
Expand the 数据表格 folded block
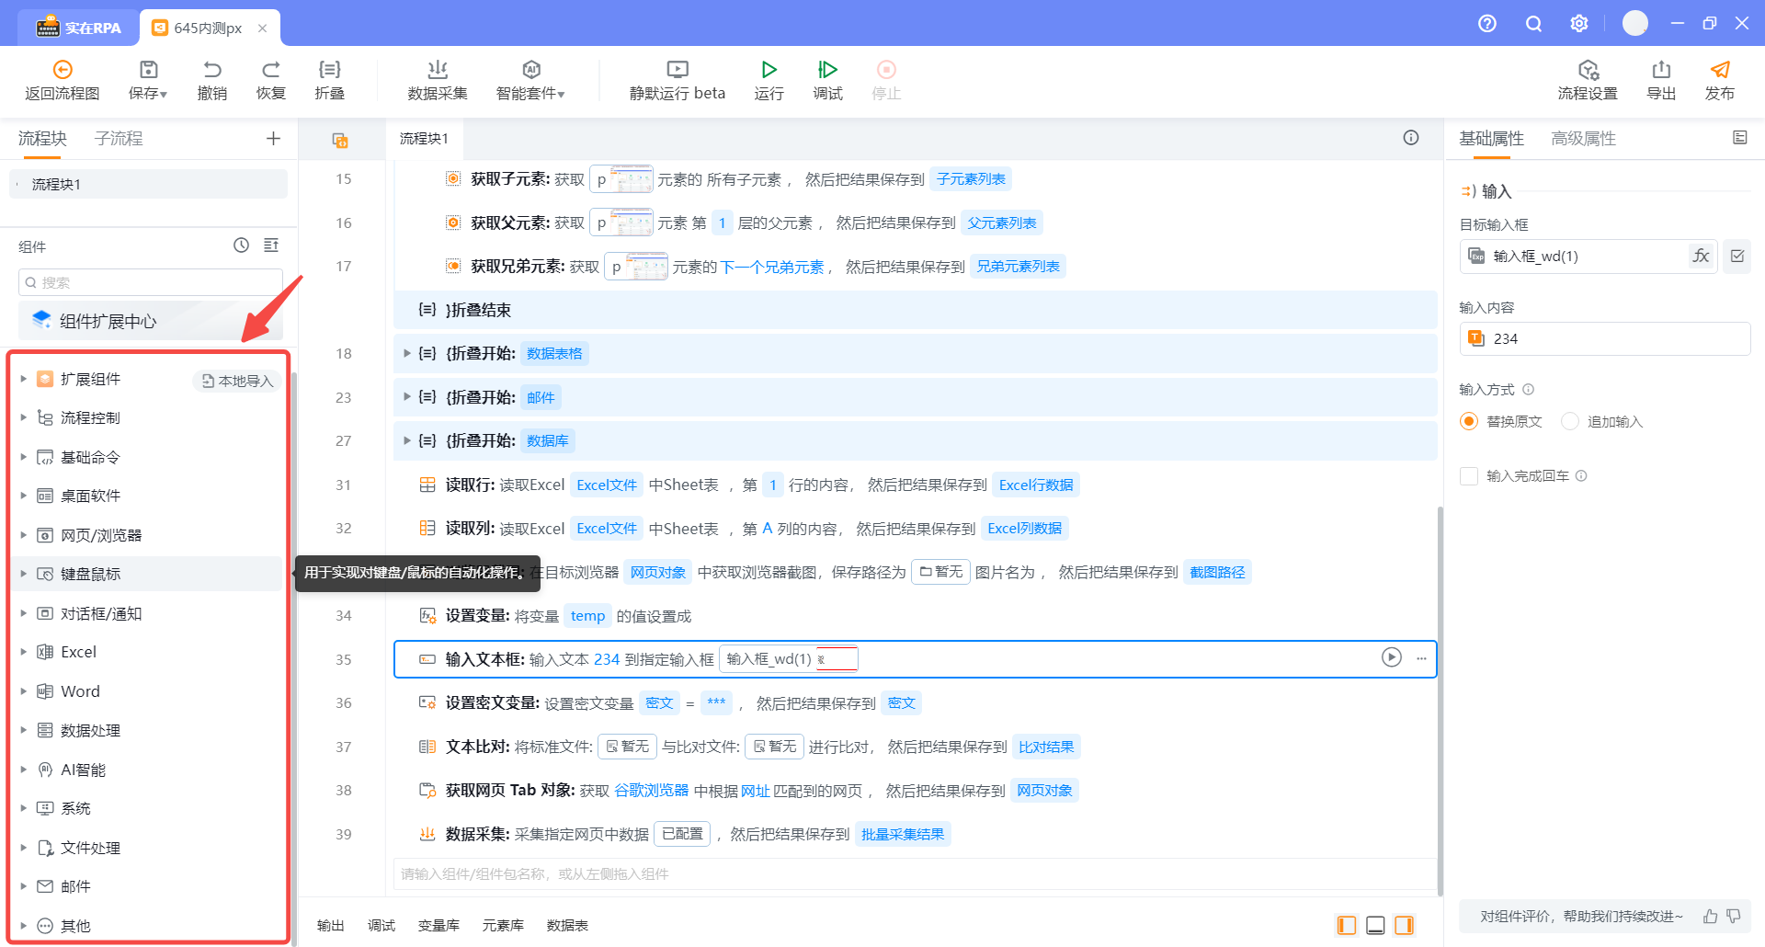406,353
